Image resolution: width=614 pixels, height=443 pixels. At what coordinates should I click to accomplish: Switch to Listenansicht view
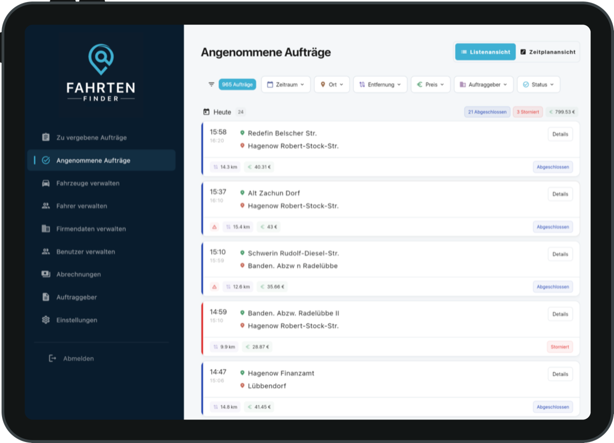pyautogui.click(x=486, y=52)
